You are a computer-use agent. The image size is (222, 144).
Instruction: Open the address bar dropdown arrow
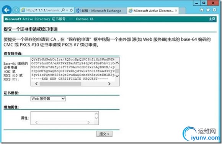tap(67, 10)
